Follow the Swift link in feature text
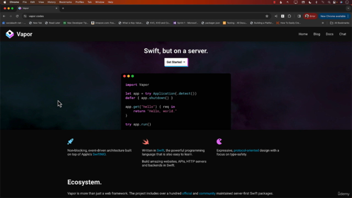This screenshot has height=198, width=352. click(160, 150)
